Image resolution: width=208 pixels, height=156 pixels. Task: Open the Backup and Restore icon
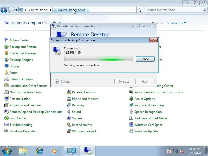(x=6, y=47)
